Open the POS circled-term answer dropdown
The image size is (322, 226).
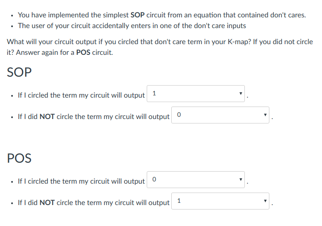195,180
